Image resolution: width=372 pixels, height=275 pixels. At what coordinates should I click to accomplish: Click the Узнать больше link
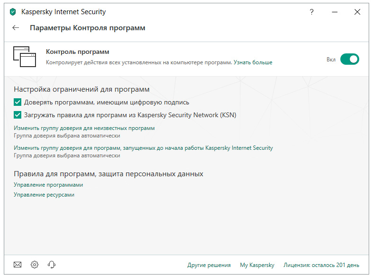click(x=253, y=62)
